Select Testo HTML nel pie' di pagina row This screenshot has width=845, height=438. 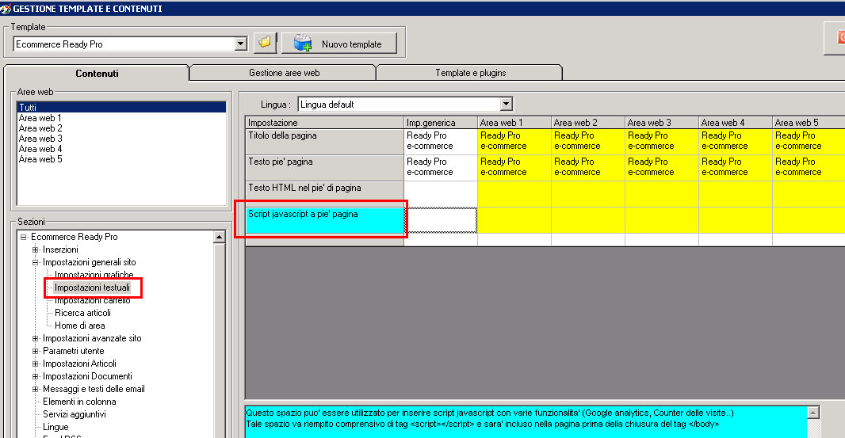click(324, 194)
